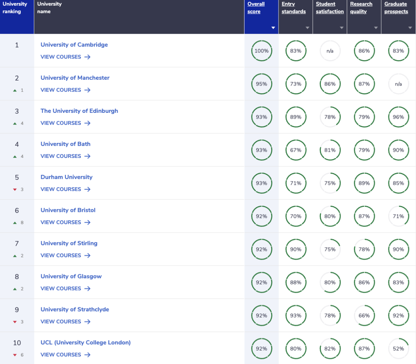This screenshot has height=364, width=416.
Task: View courses for Durham University
Action: [x=61, y=189]
